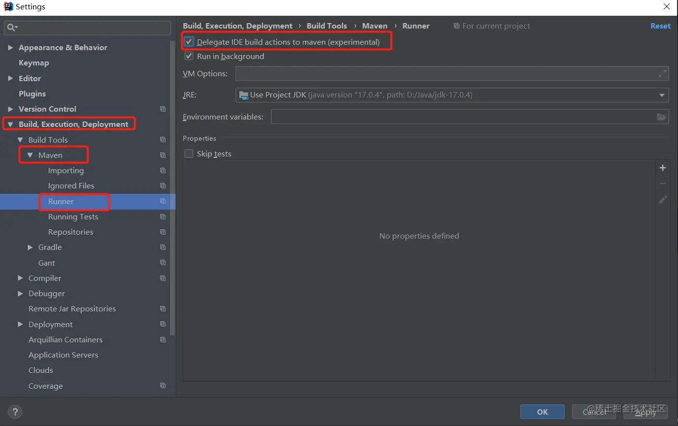Select Remote Jar Repositories
Image resolution: width=678 pixels, height=426 pixels.
point(72,309)
